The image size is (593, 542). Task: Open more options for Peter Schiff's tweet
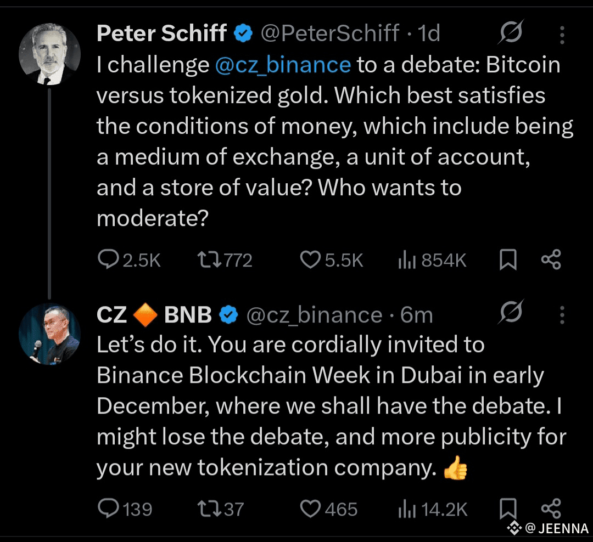point(562,35)
